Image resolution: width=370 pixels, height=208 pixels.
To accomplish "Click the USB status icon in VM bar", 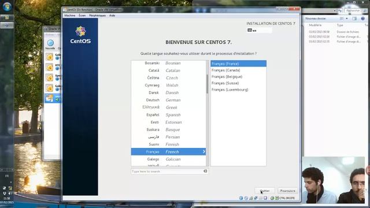I will pos(256,198).
